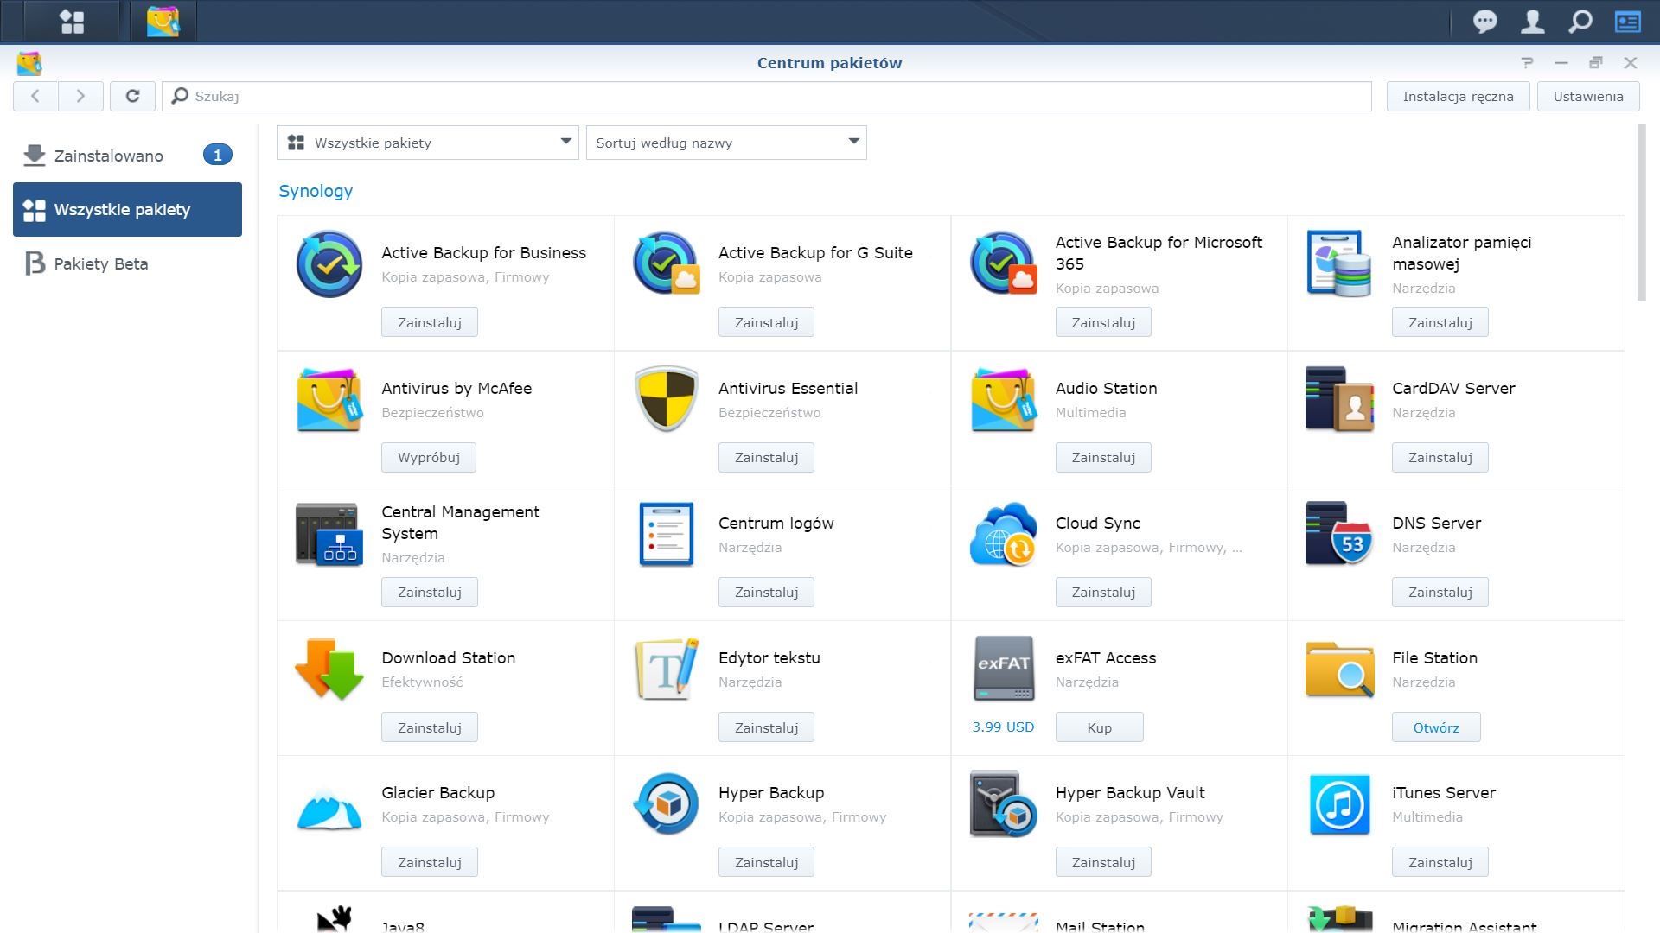The height and width of the screenshot is (933, 1660).
Task: Click the Synology section heading
Action: tap(316, 191)
